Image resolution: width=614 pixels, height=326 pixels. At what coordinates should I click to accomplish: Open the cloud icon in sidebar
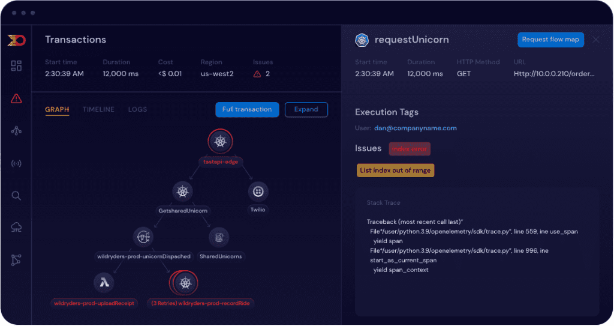click(x=16, y=227)
